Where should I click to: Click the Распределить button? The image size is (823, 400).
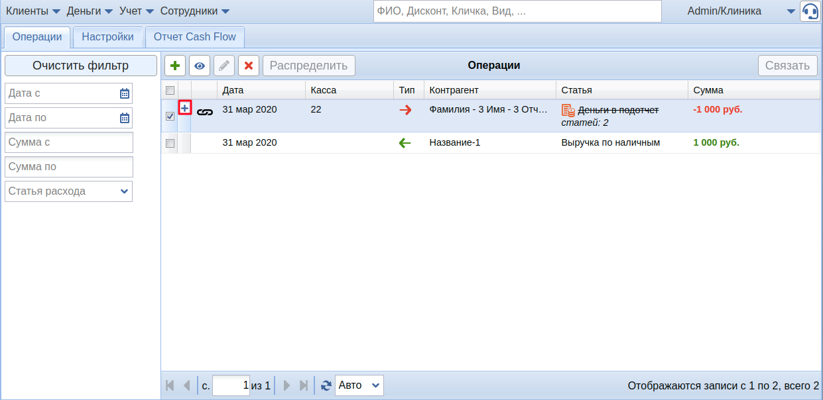(x=309, y=66)
